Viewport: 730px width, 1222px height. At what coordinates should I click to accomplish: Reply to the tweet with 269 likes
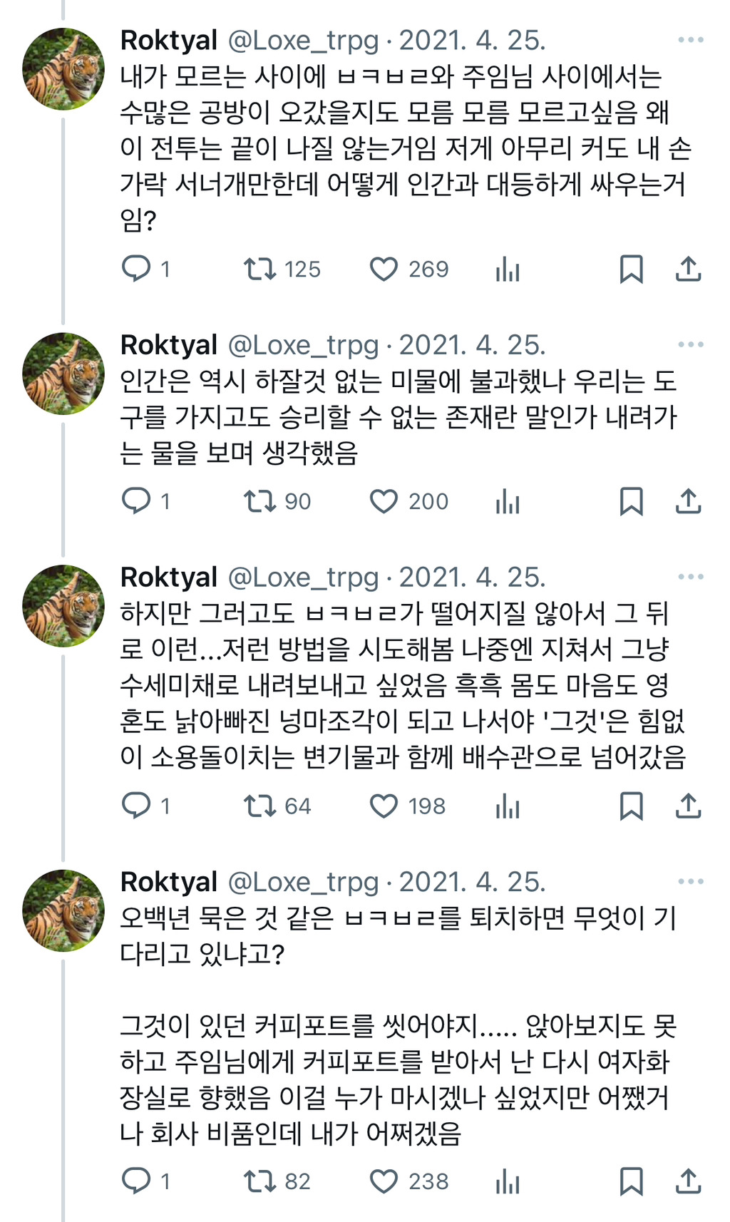136,269
